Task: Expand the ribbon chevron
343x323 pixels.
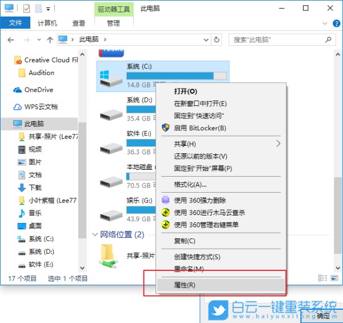Action: coord(325,23)
